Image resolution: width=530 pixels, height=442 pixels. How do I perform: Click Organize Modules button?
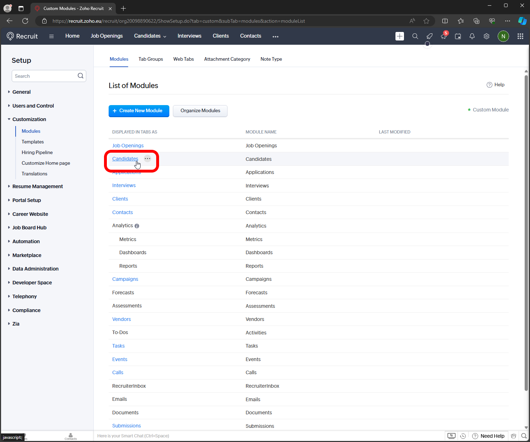coord(200,111)
